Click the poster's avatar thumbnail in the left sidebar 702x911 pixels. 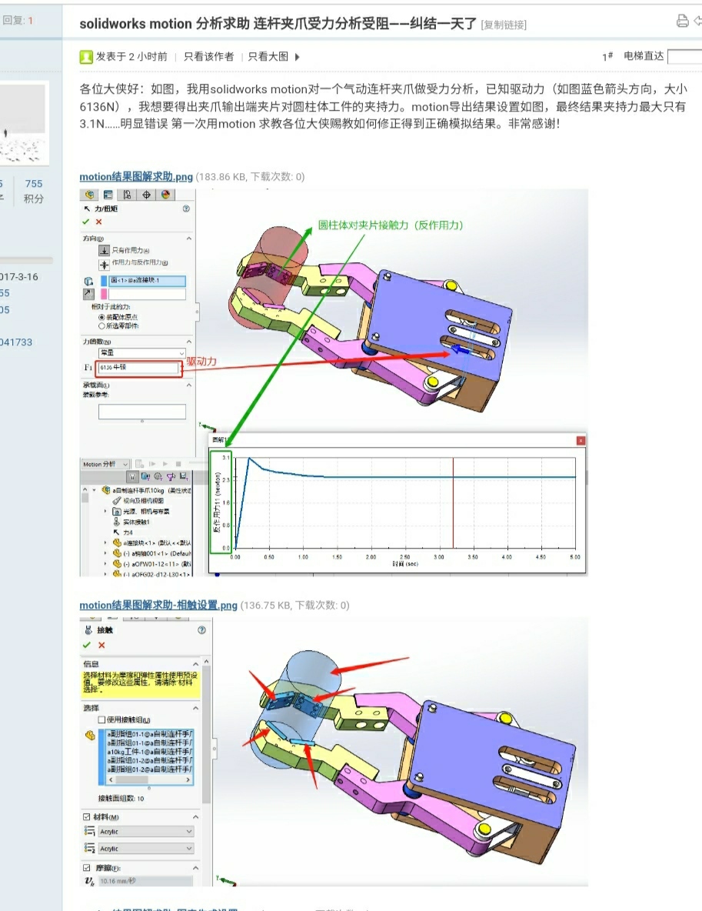point(23,123)
